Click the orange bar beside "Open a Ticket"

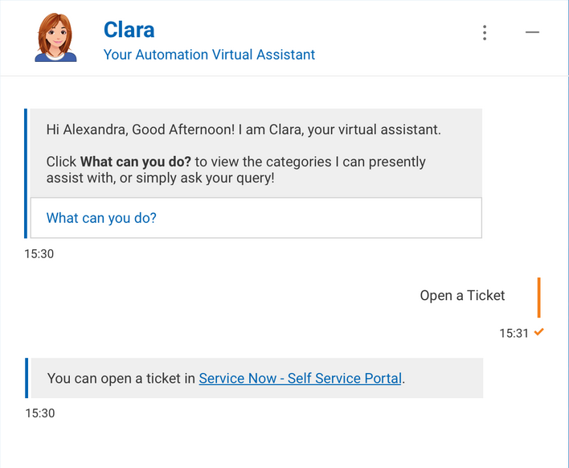[538, 298]
